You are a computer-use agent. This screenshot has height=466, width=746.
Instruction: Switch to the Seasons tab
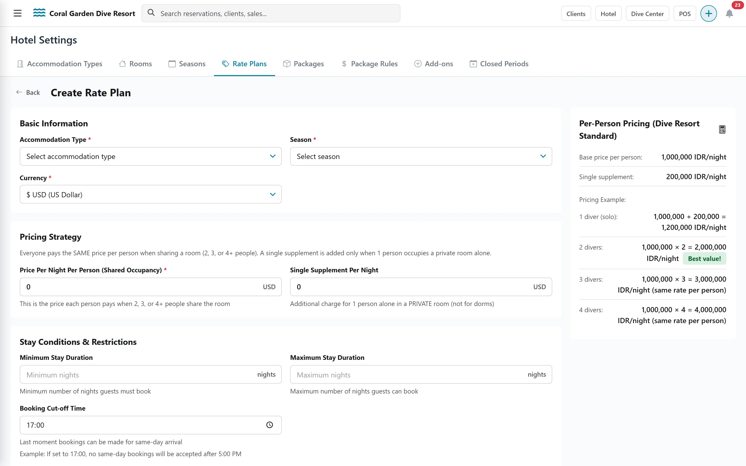click(187, 64)
